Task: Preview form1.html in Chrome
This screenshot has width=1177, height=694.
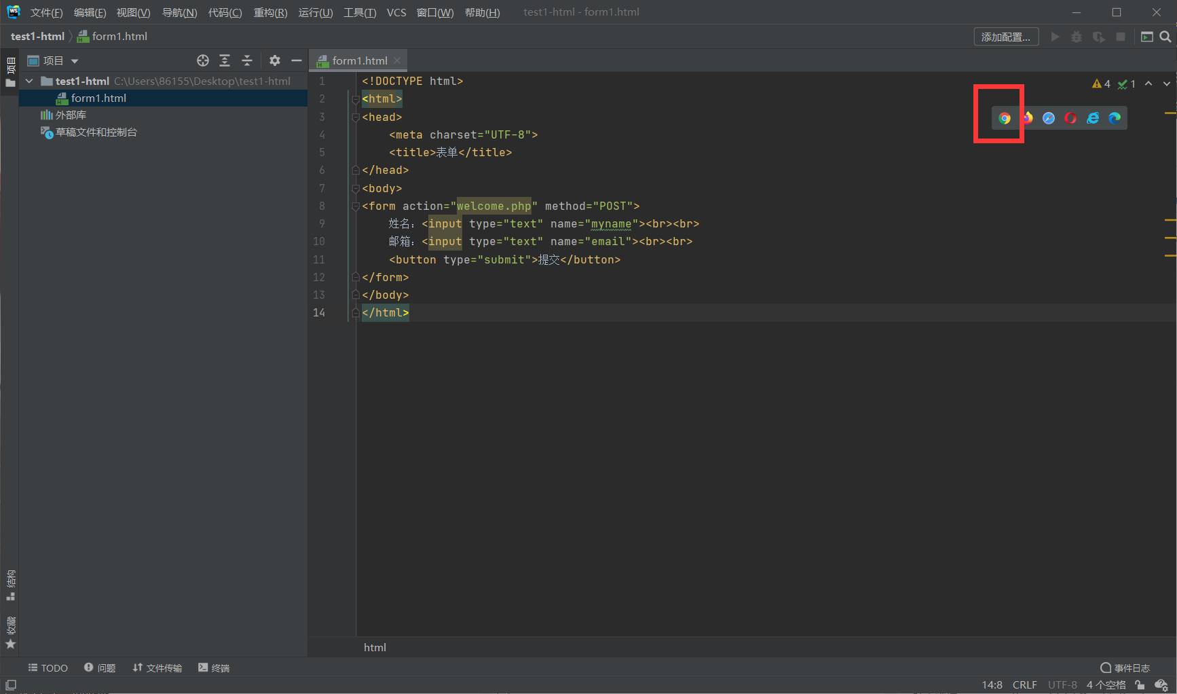Action: coord(1005,117)
